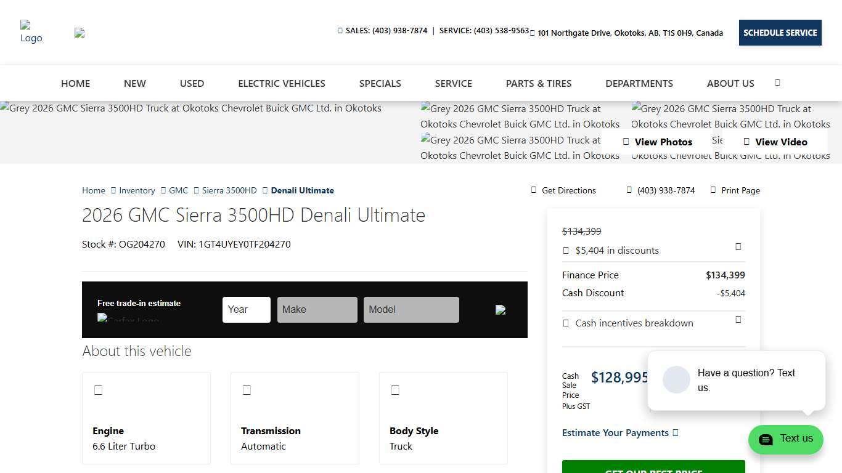Click the Year field in trade-in estimate
Screen dimensions: 842x473
[x=246, y=310]
